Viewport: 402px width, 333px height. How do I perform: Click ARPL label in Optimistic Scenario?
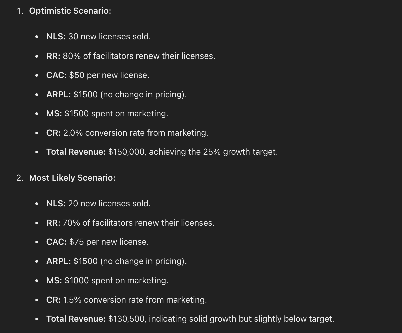(59, 94)
